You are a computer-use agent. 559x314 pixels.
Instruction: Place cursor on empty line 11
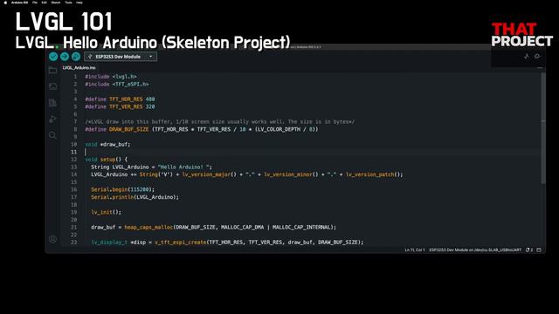pos(314,152)
